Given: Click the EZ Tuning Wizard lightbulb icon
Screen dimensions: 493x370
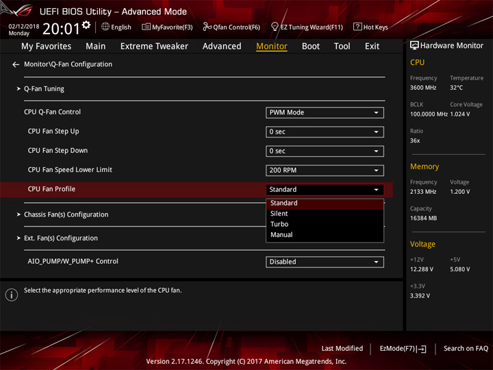Looking at the screenshot, I should (x=275, y=27).
